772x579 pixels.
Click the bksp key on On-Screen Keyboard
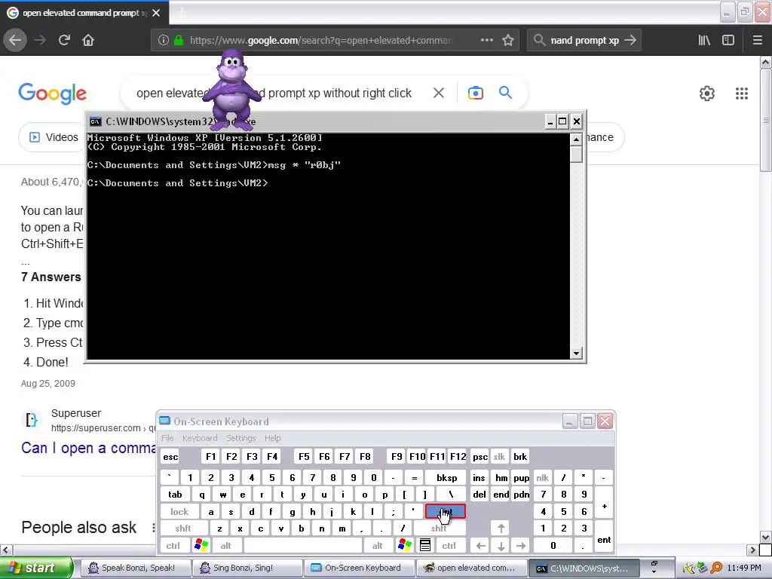446,477
